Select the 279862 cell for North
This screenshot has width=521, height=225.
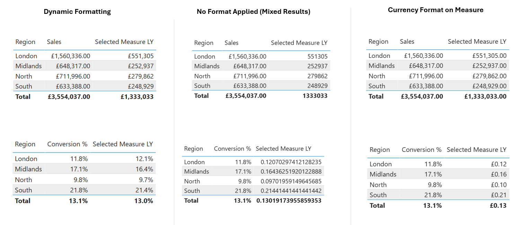tap(317, 76)
